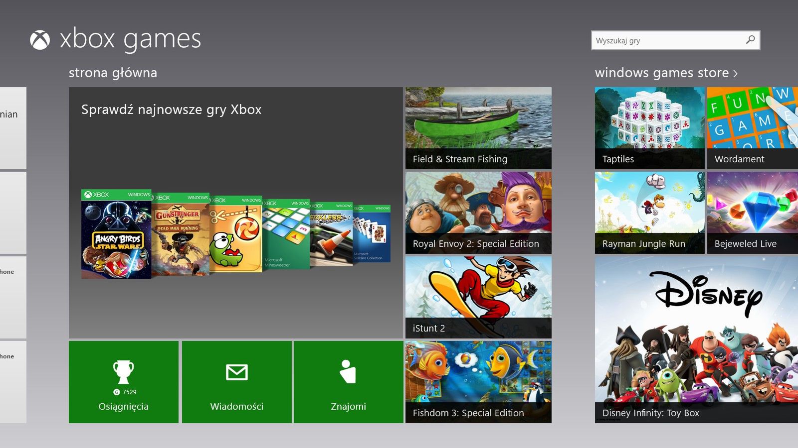Click the envelope messages icon
The width and height of the screenshot is (798, 448).
pos(237,372)
